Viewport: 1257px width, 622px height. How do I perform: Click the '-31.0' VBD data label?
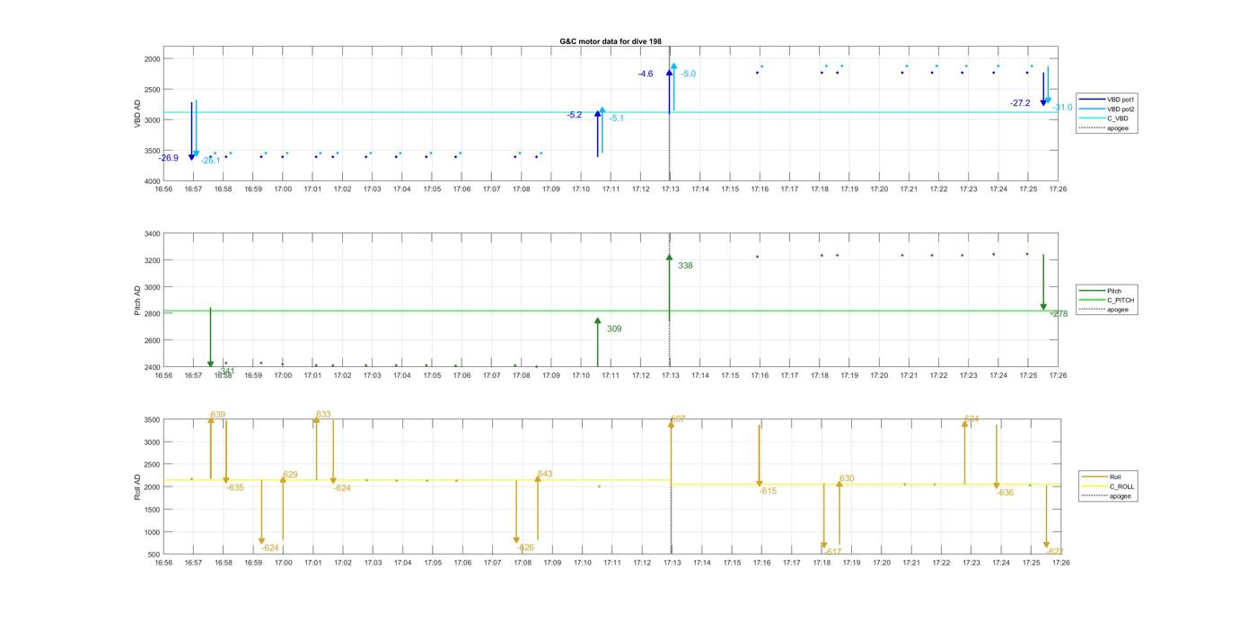[1062, 108]
